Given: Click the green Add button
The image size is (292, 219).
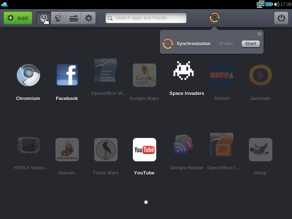Looking at the screenshot, I should pyautogui.click(x=18, y=18).
